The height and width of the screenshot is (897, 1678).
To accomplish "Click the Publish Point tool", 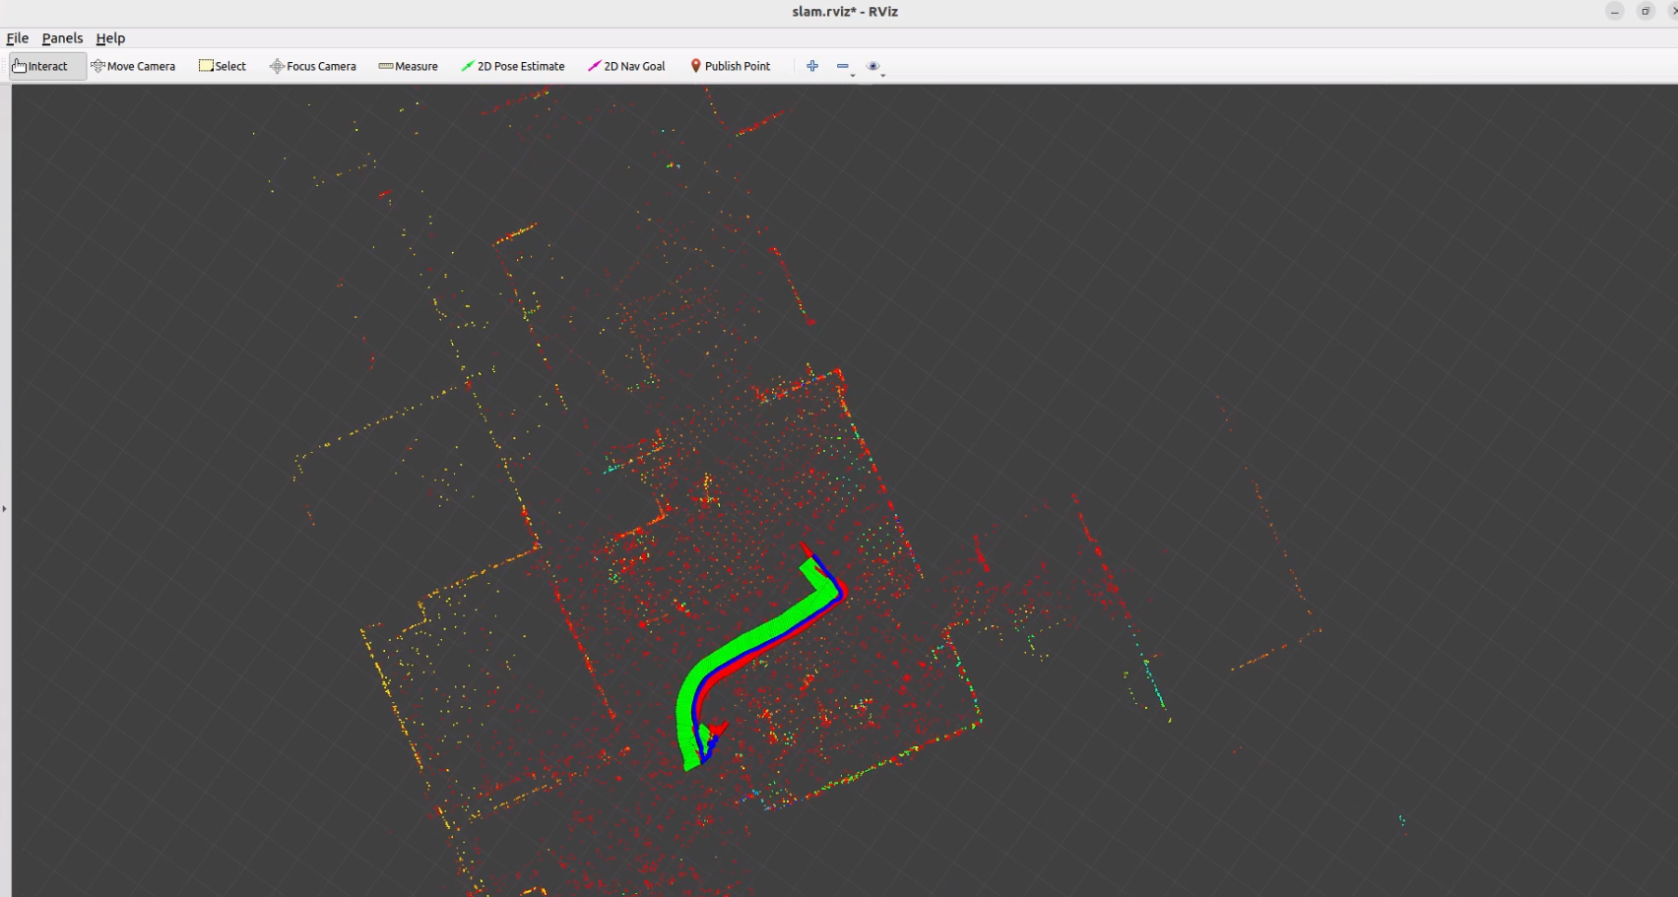I will point(730,66).
